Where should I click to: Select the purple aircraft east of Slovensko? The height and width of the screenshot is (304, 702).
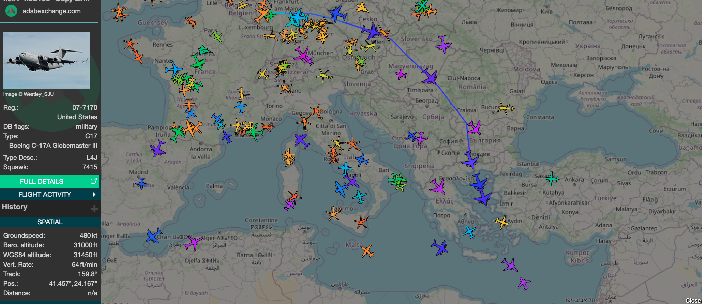click(443, 44)
